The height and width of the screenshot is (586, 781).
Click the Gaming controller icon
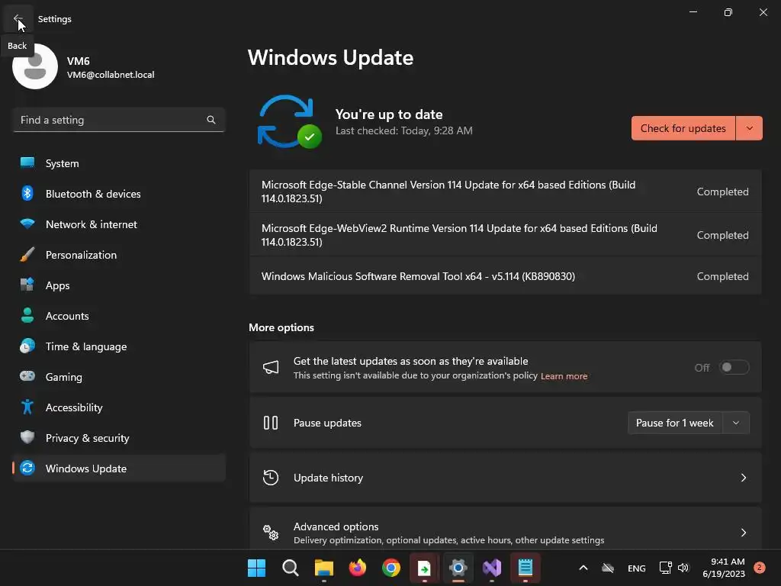point(27,376)
